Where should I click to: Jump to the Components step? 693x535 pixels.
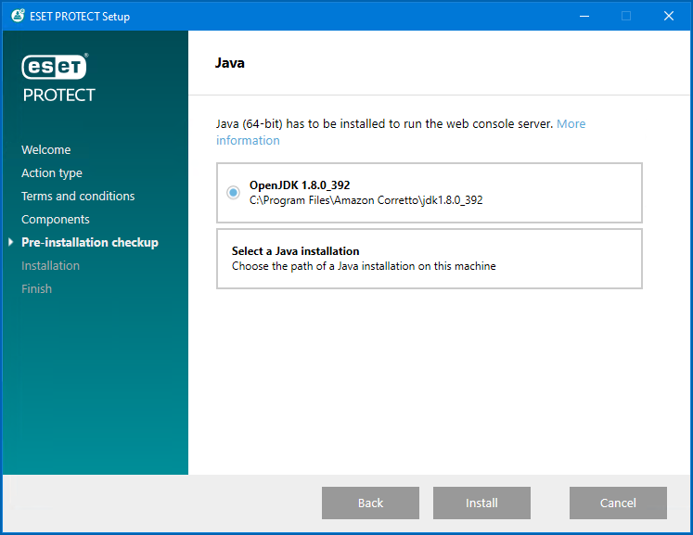pos(56,220)
